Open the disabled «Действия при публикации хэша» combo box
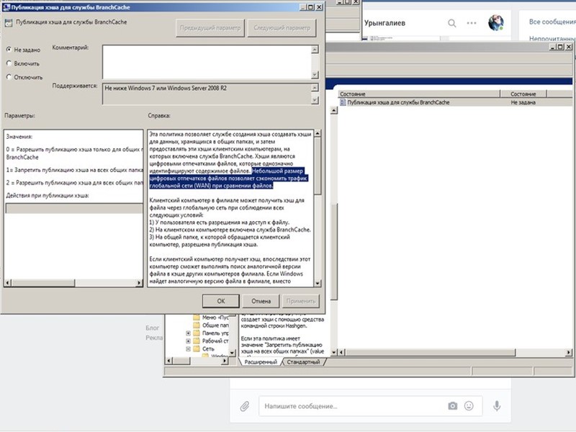This screenshot has height=432, width=576. click(x=74, y=209)
